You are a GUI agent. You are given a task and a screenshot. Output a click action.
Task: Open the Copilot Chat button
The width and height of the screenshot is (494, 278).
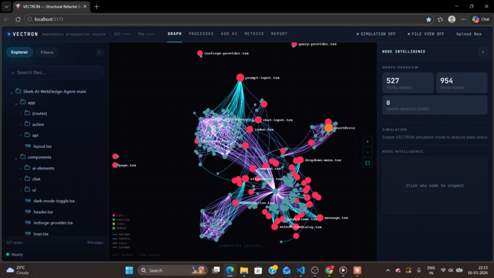pyautogui.click(x=481, y=19)
